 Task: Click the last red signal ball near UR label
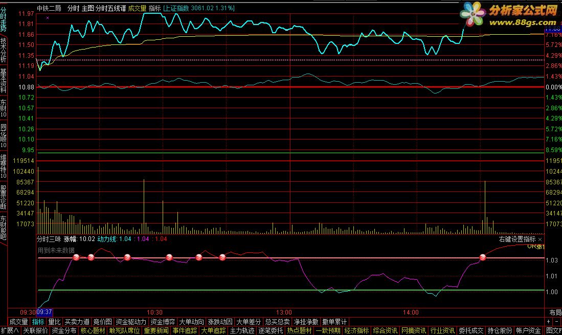(482, 257)
